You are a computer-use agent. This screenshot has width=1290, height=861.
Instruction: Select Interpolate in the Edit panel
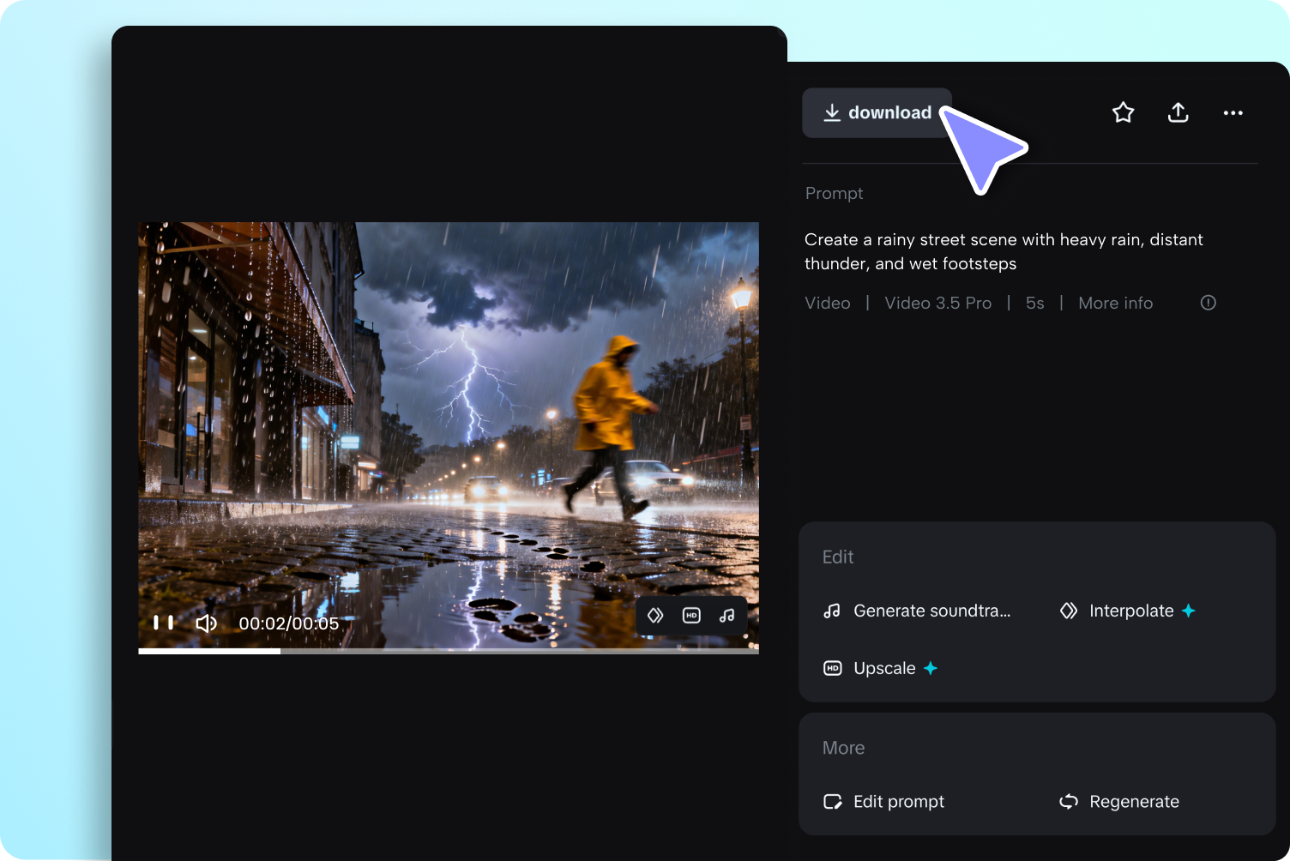[1130, 611]
